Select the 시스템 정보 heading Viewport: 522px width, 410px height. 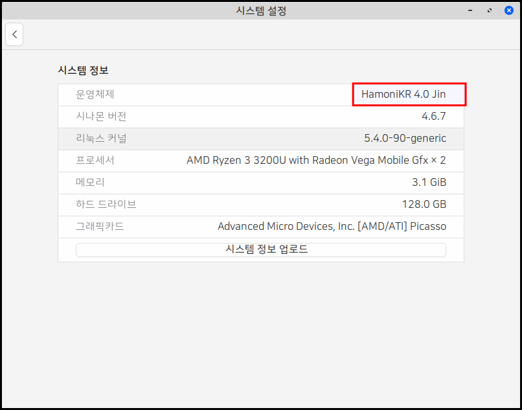[84, 70]
